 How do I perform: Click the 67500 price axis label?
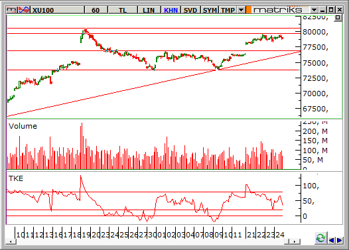pos(315,109)
